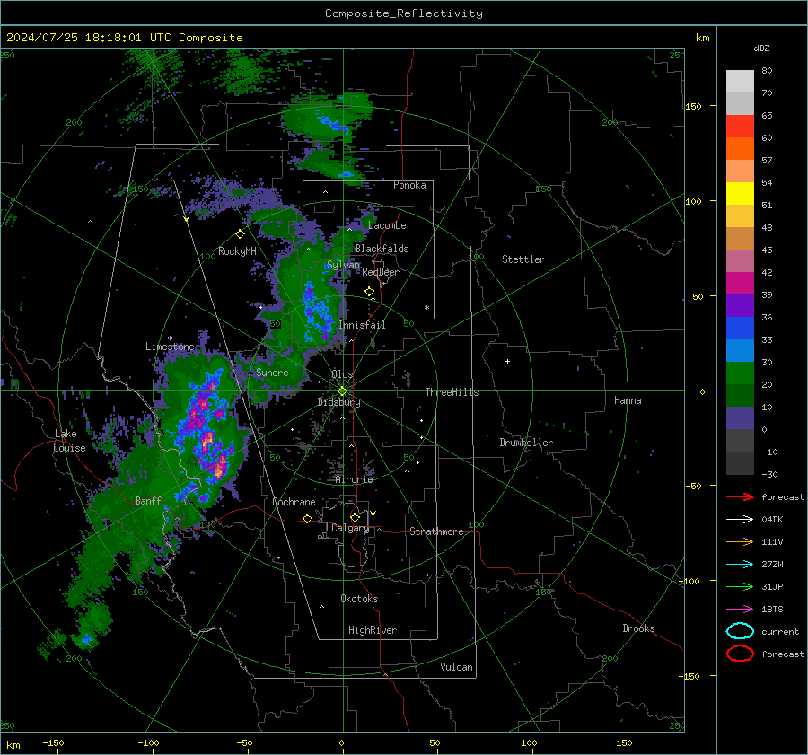Click the red swatch below 65 dBZ
The image size is (808, 755).
(740, 127)
